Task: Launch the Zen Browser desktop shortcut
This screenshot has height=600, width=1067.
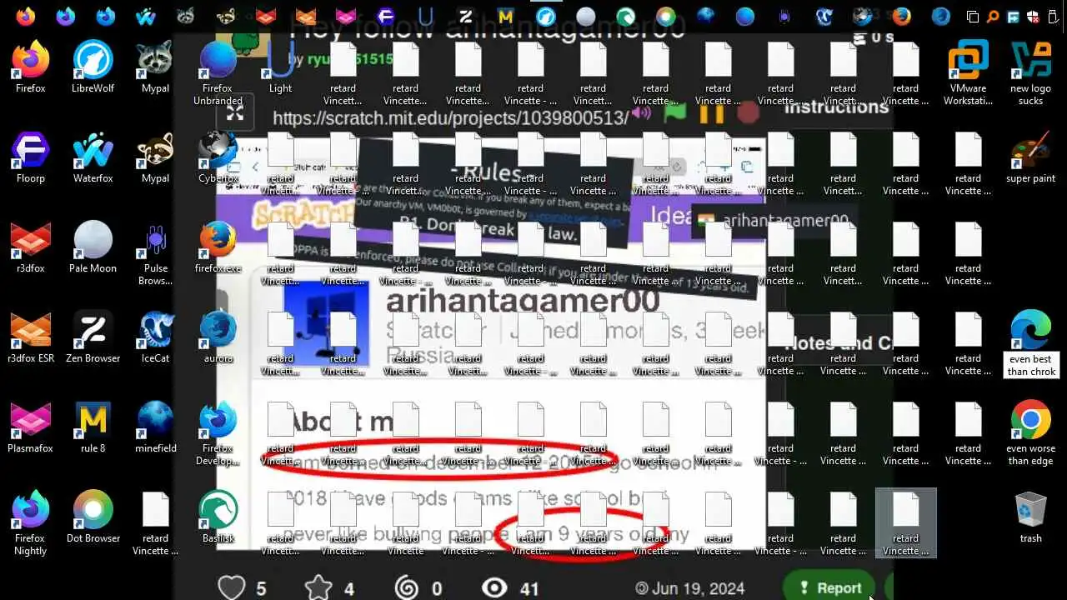Action: coord(93,337)
